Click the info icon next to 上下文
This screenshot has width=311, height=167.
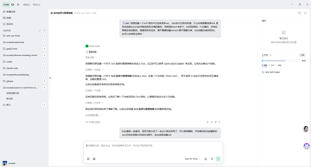tap(270, 56)
